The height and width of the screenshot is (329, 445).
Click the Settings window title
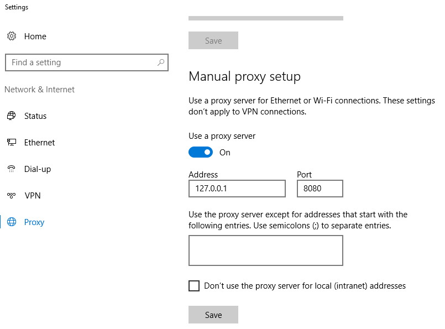pos(17,7)
